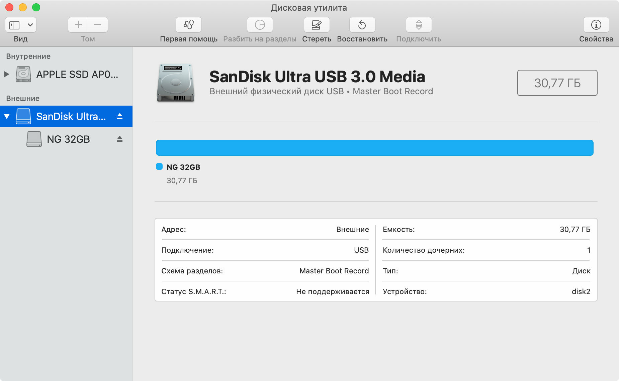Click the 30,77 ГБ Емкость value
619x381 pixels.
(x=575, y=229)
